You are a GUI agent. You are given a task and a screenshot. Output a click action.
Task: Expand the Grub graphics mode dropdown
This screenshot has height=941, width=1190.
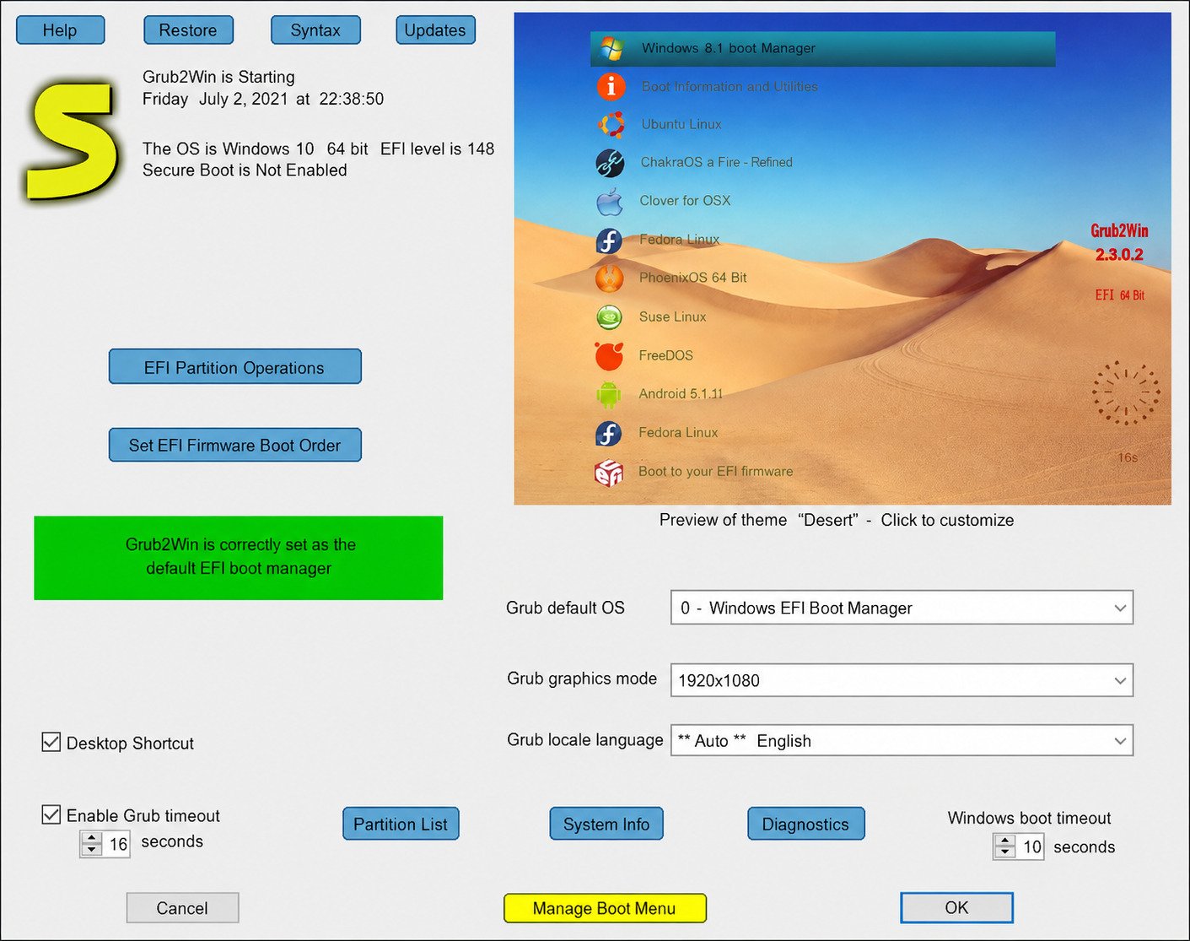pyautogui.click(x=902, y=680)
